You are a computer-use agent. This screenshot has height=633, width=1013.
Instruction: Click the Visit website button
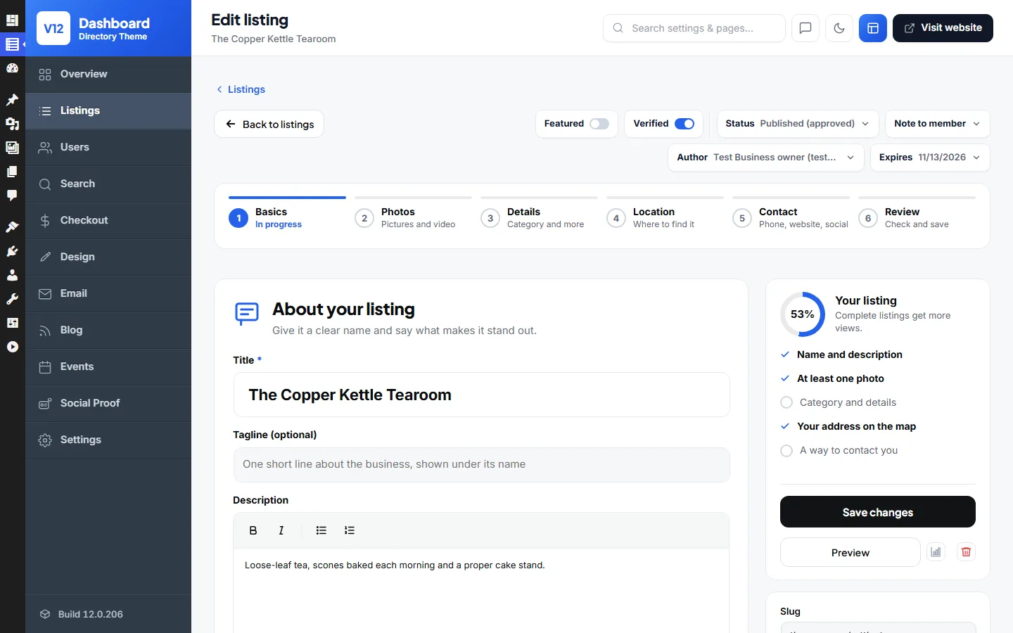pos(943,28)
